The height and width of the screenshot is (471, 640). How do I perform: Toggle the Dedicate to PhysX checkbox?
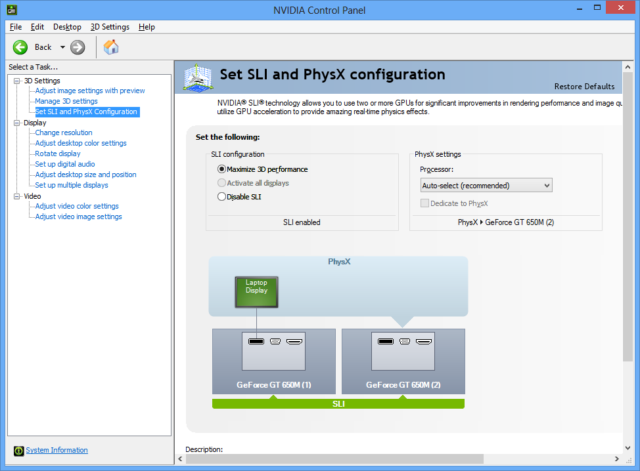tap(424, 203)
